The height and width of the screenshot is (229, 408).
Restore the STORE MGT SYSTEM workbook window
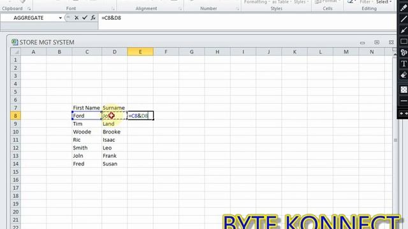(x=377, y=43)
